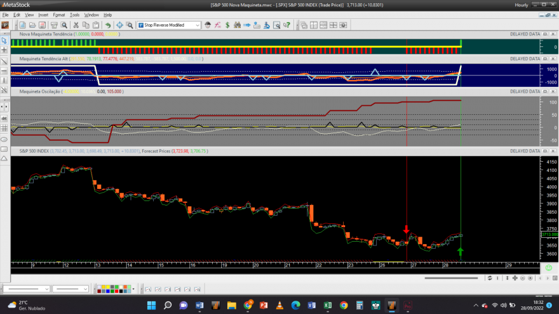The height and width of the screenshot is (314, 559).
Task: Open Print Preview magnifier icon
Action: pos(64,25)
